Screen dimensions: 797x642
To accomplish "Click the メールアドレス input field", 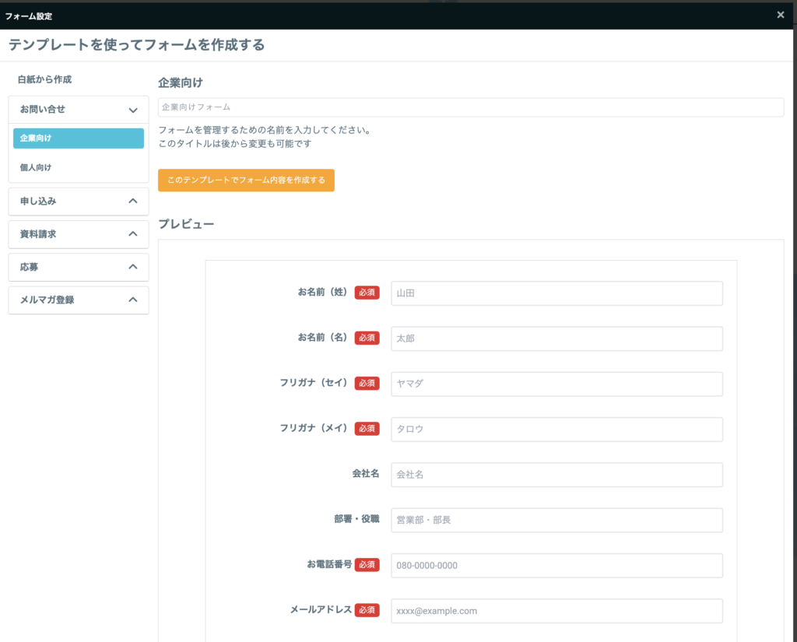I will point(556,611).
